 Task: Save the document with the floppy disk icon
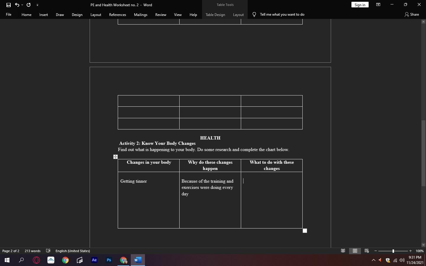(9, 5)
